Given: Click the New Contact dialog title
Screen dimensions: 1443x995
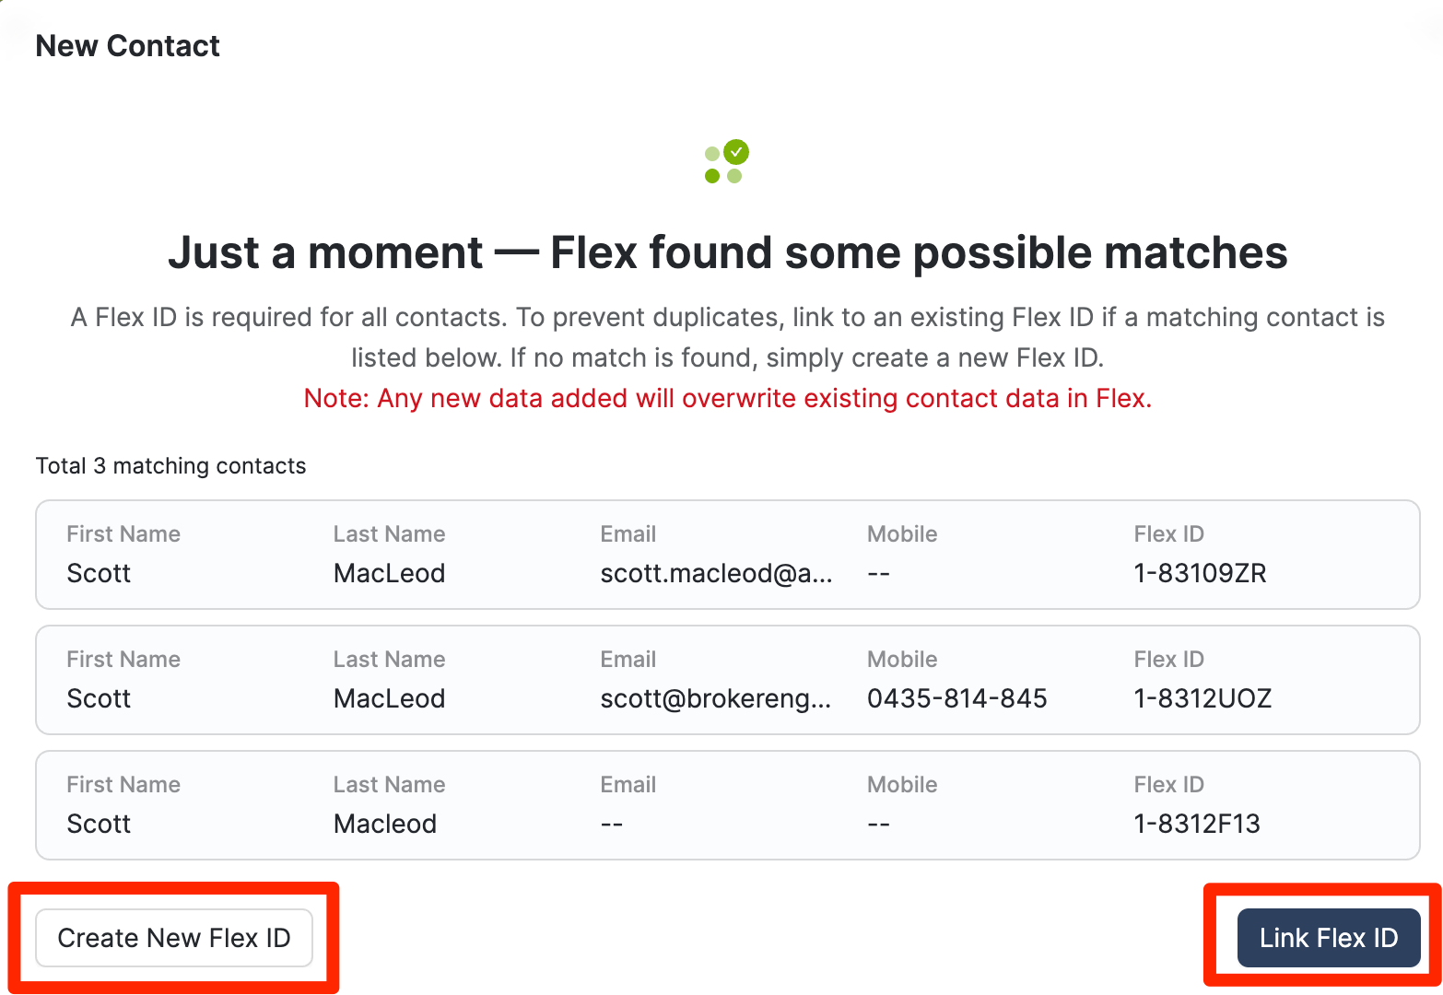Looking at the screenshot, I should tap(127, 46).
